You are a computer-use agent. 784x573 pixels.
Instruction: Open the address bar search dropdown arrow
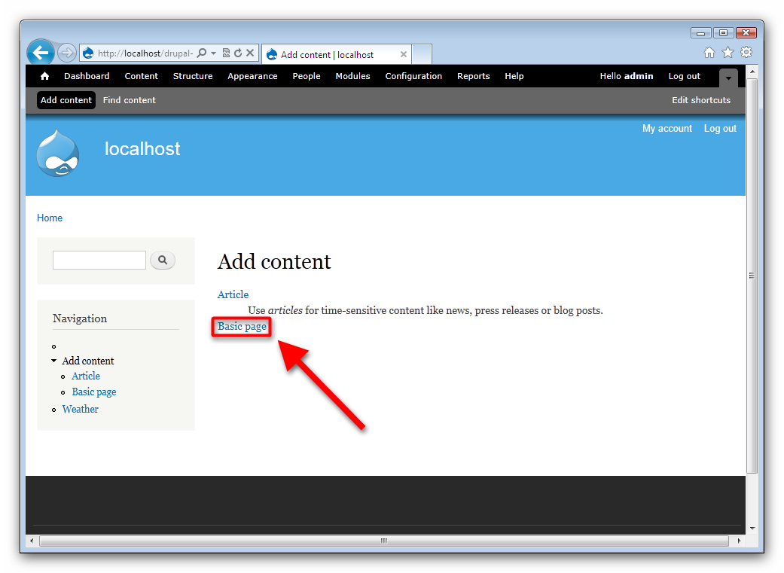coord(214,53)
